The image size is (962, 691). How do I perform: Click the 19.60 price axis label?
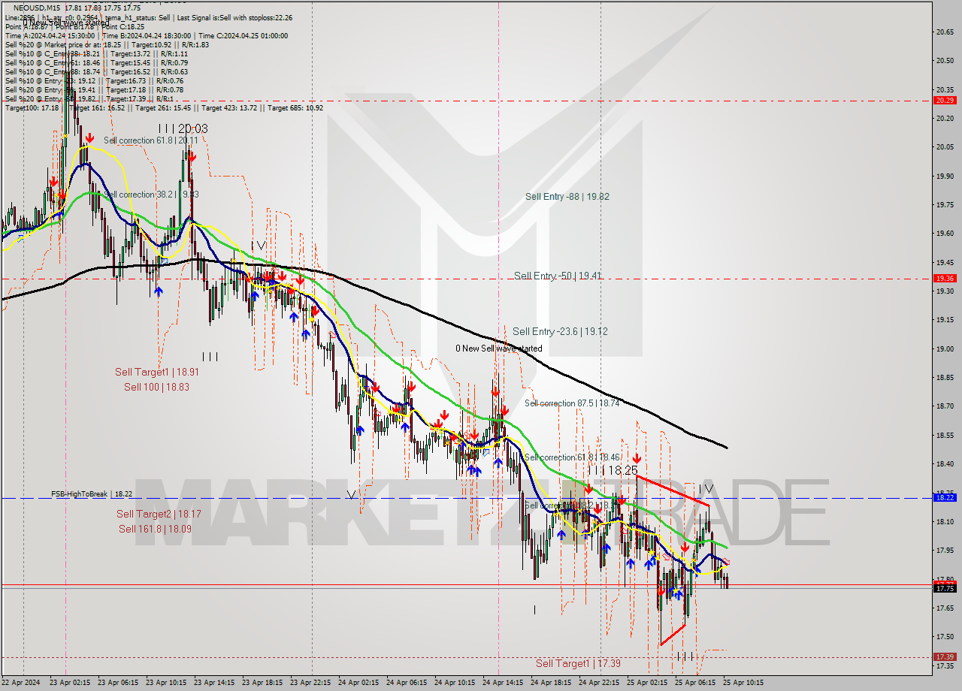[945, 234]
